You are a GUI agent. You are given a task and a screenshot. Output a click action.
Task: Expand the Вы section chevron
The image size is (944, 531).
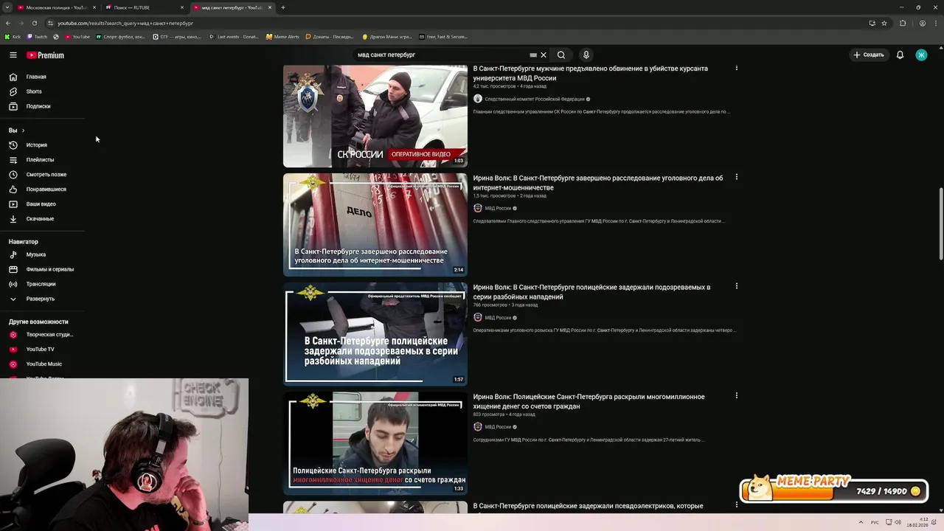coord(23,131)
